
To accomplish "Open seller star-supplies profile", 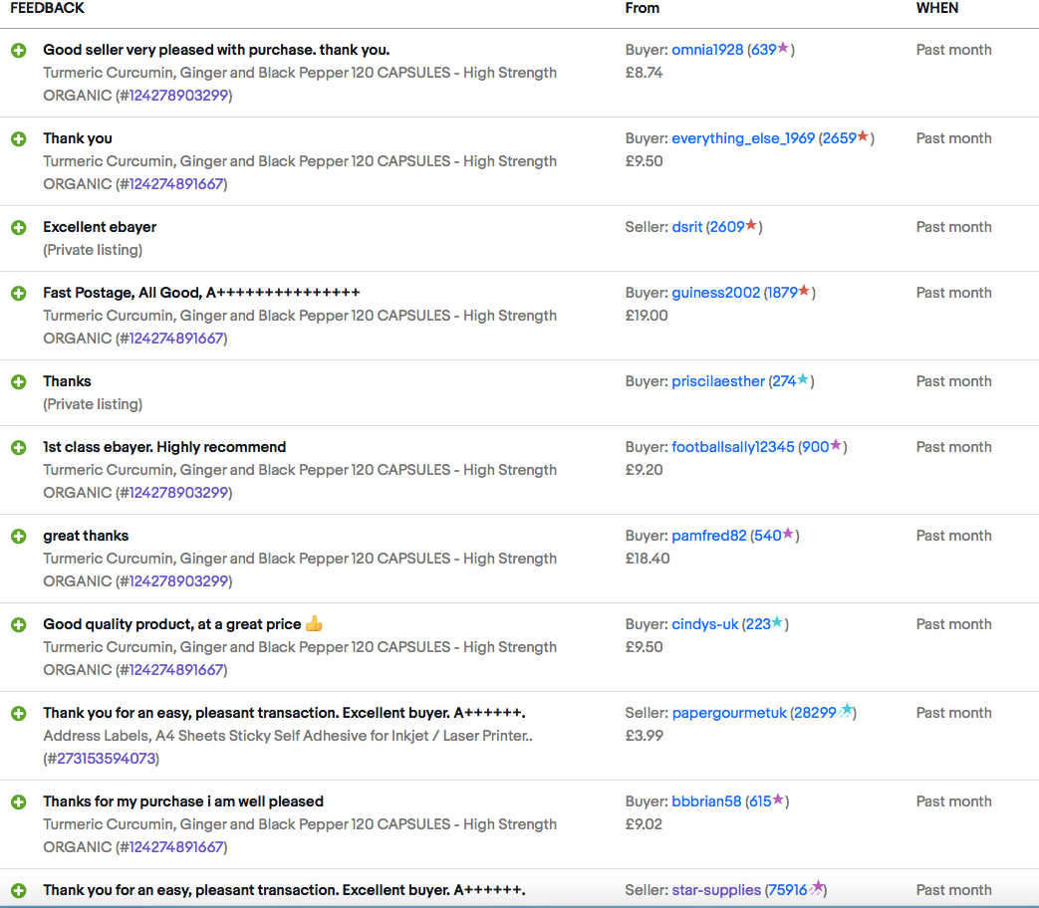I will click(x=716, y=890).
